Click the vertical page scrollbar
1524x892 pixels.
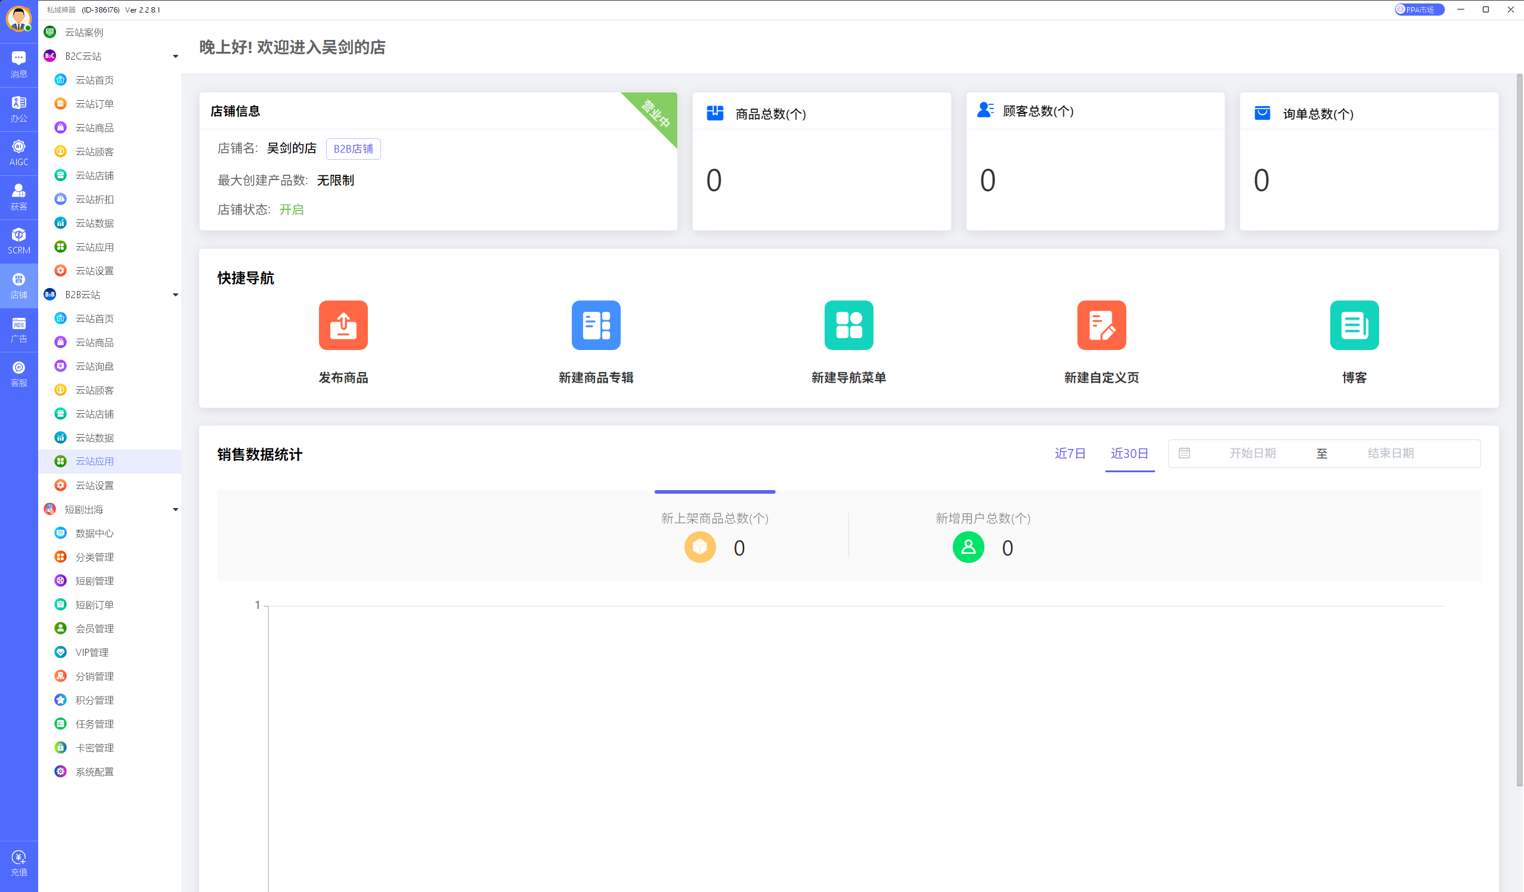tap(1519, 429)
